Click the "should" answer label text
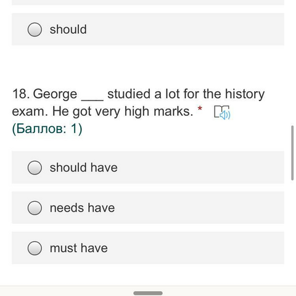This screenshot has width=296, height=296. click(68, 29)
